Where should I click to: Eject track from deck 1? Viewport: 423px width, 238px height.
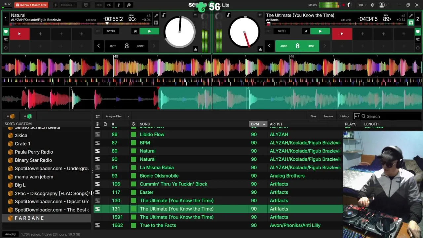pyautogui.click(x=195, y=49)
